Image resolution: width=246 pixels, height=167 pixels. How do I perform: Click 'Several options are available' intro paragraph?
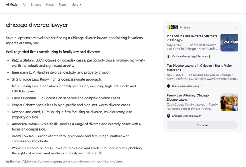click(74, 41)
